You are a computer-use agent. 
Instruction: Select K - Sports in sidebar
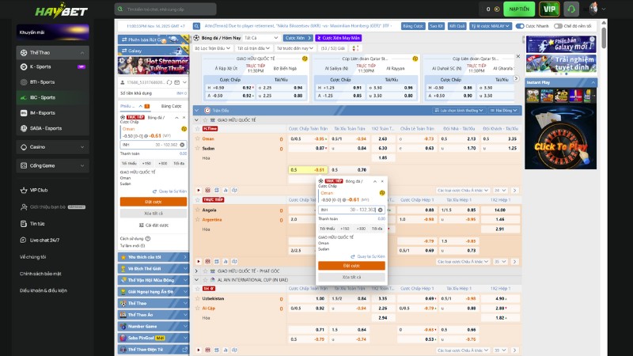(53, 66)
